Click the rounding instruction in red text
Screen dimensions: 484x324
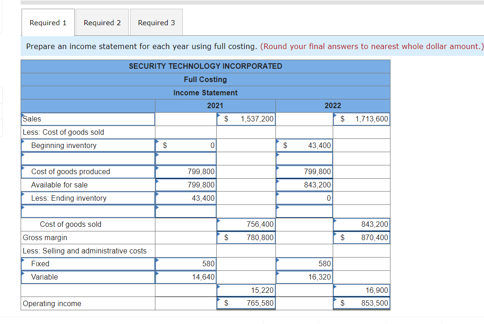372,46
